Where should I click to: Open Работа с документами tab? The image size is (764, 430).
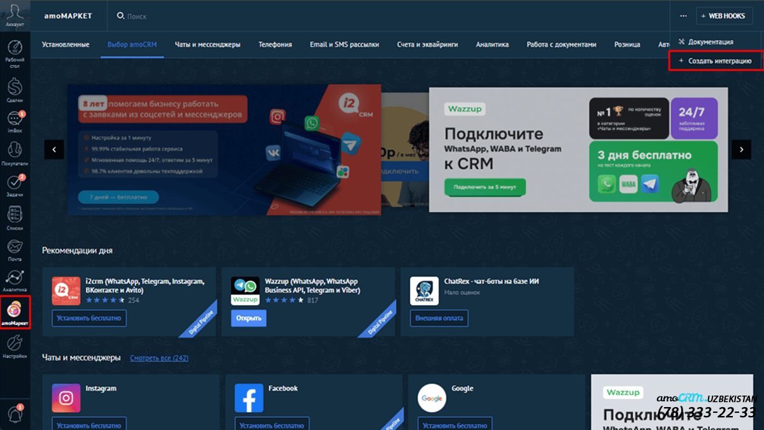coord(562,45)
